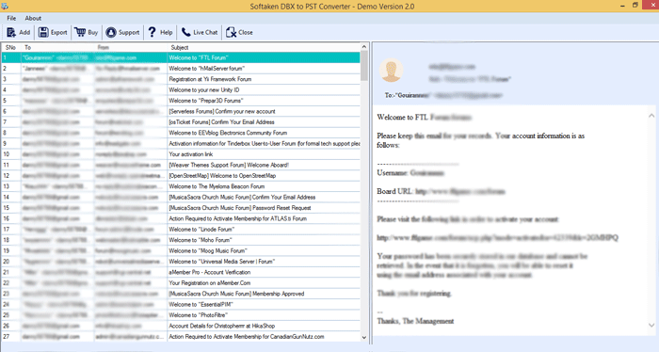This screenshot has height=352, width=659.
Task: Click activation link in email preview
Action: coord(498,238)
